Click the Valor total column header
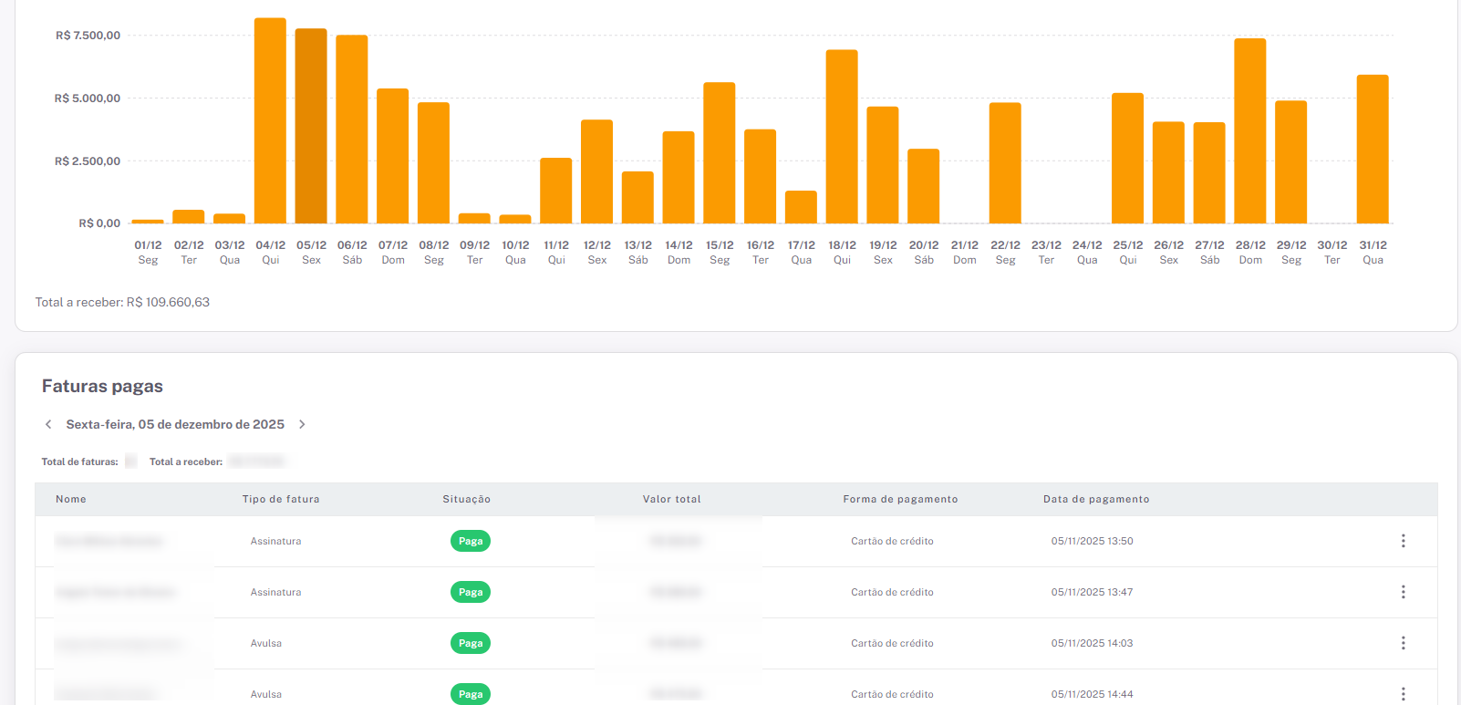The width and height of the screenshot is (1461, 705). pyautogui.click(x=671, y=499)
